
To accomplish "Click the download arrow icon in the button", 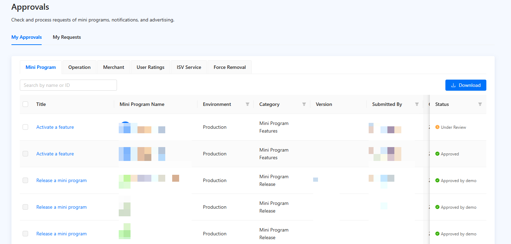I will tap(453, 85).
